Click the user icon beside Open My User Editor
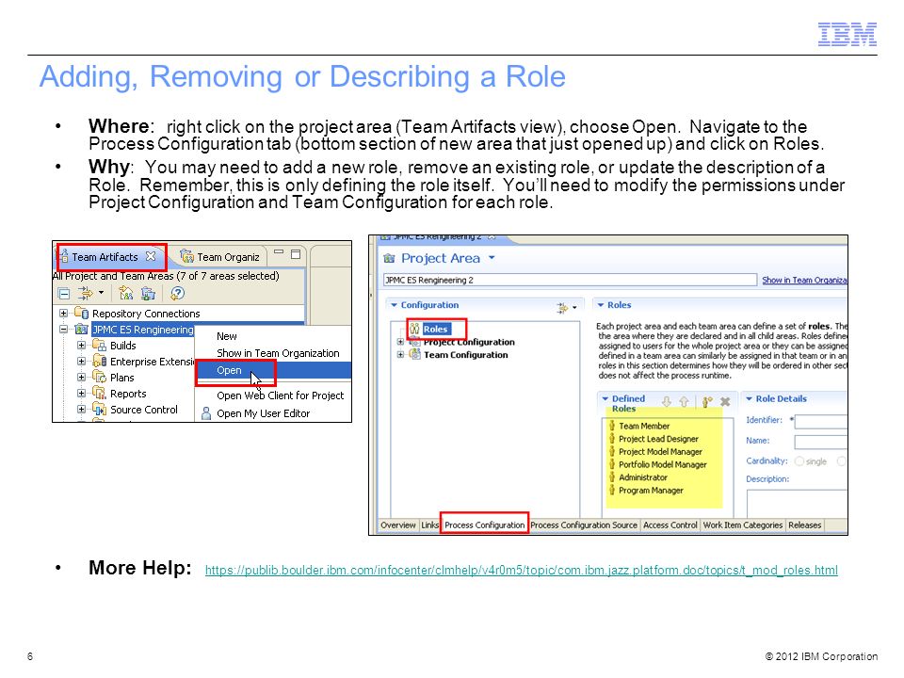The image size is (904, 678). point(206,413)
